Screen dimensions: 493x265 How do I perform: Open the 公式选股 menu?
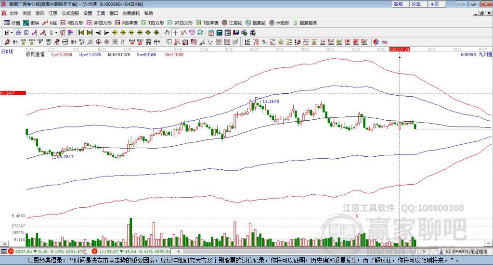(x=70, y=13)
